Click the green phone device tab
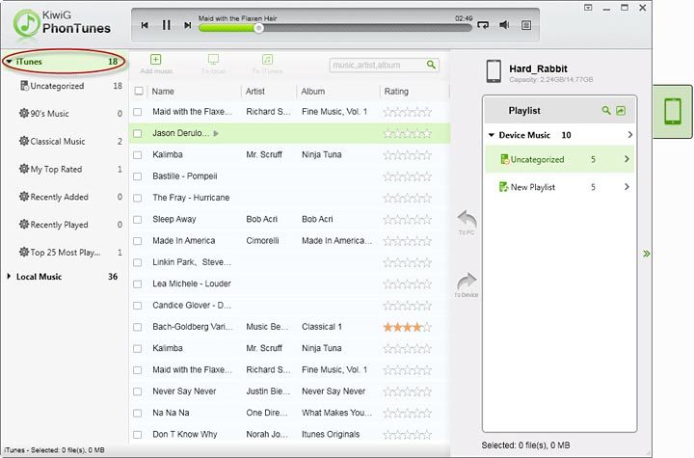This screenshot has width=694, height=458. [673, 112]
